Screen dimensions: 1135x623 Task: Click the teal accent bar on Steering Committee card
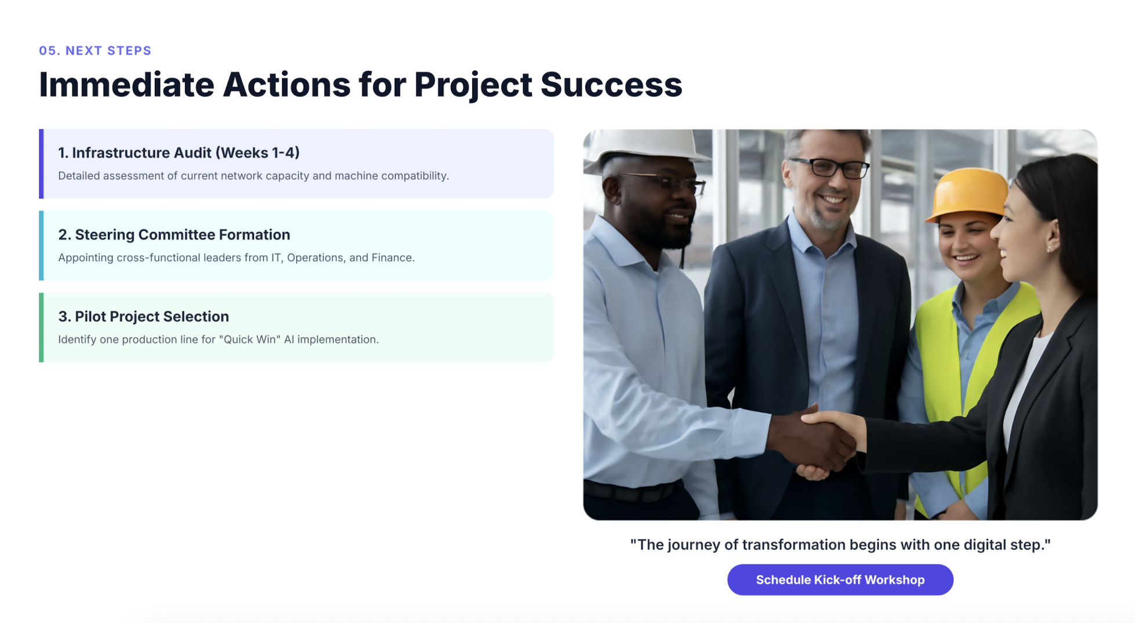click(41, 245)
